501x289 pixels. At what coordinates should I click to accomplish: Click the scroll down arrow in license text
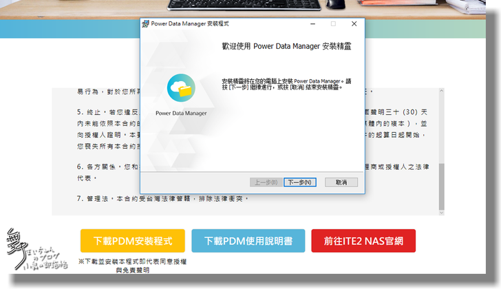441,213
